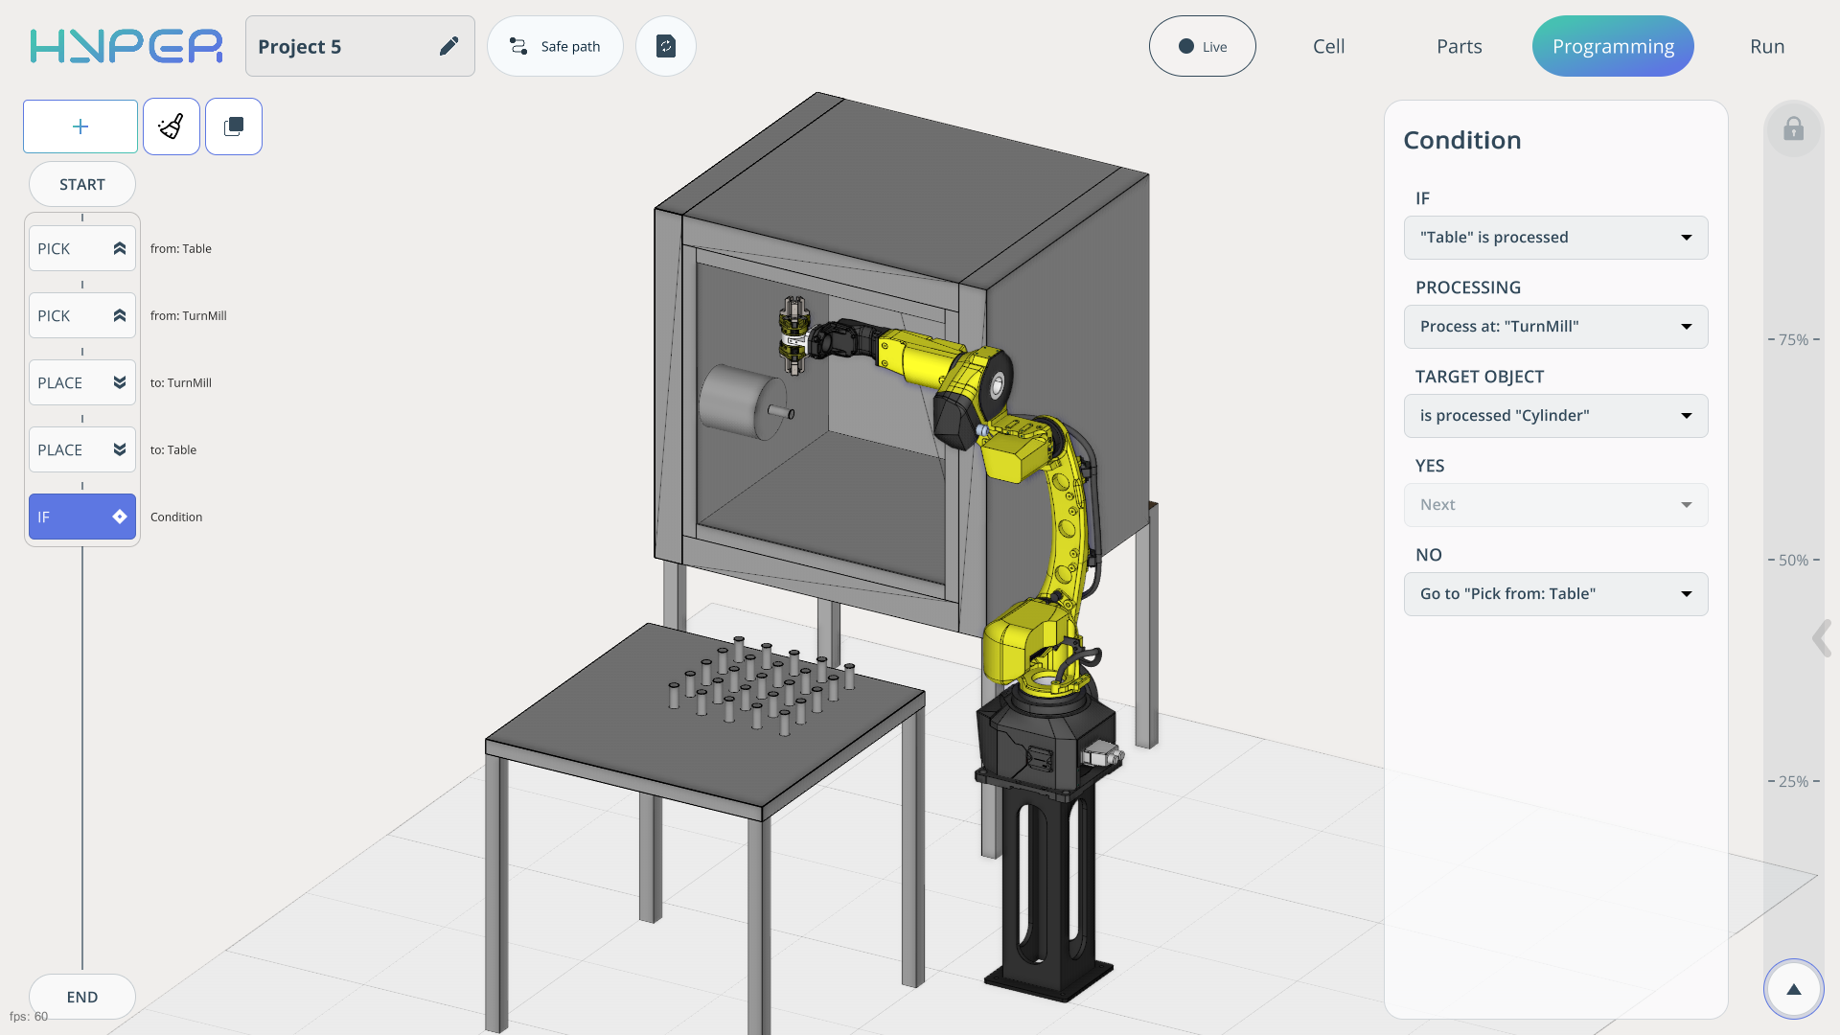Click the broom clear-program icon
Viewport: 1840px width, 1035px height.
(x=172, y=126)
